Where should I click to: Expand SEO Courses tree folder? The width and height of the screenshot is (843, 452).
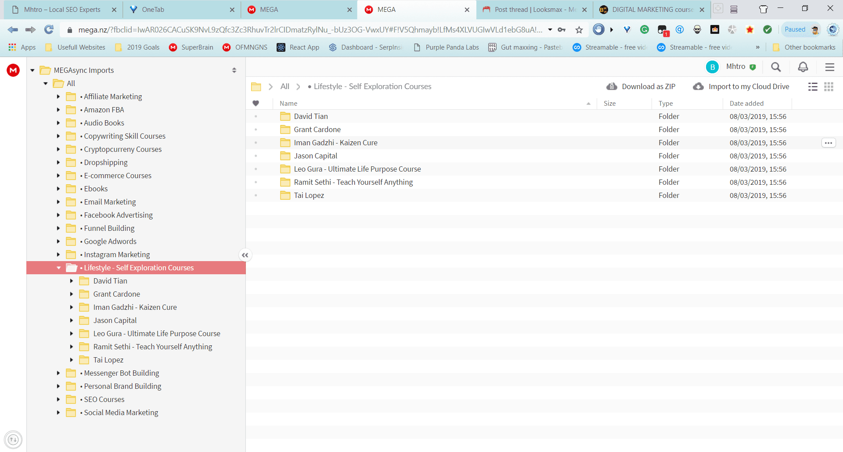coord(58,399)
